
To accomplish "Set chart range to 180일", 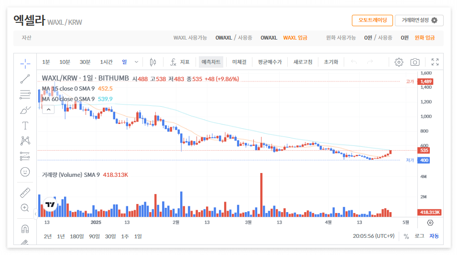I will 76,236.
